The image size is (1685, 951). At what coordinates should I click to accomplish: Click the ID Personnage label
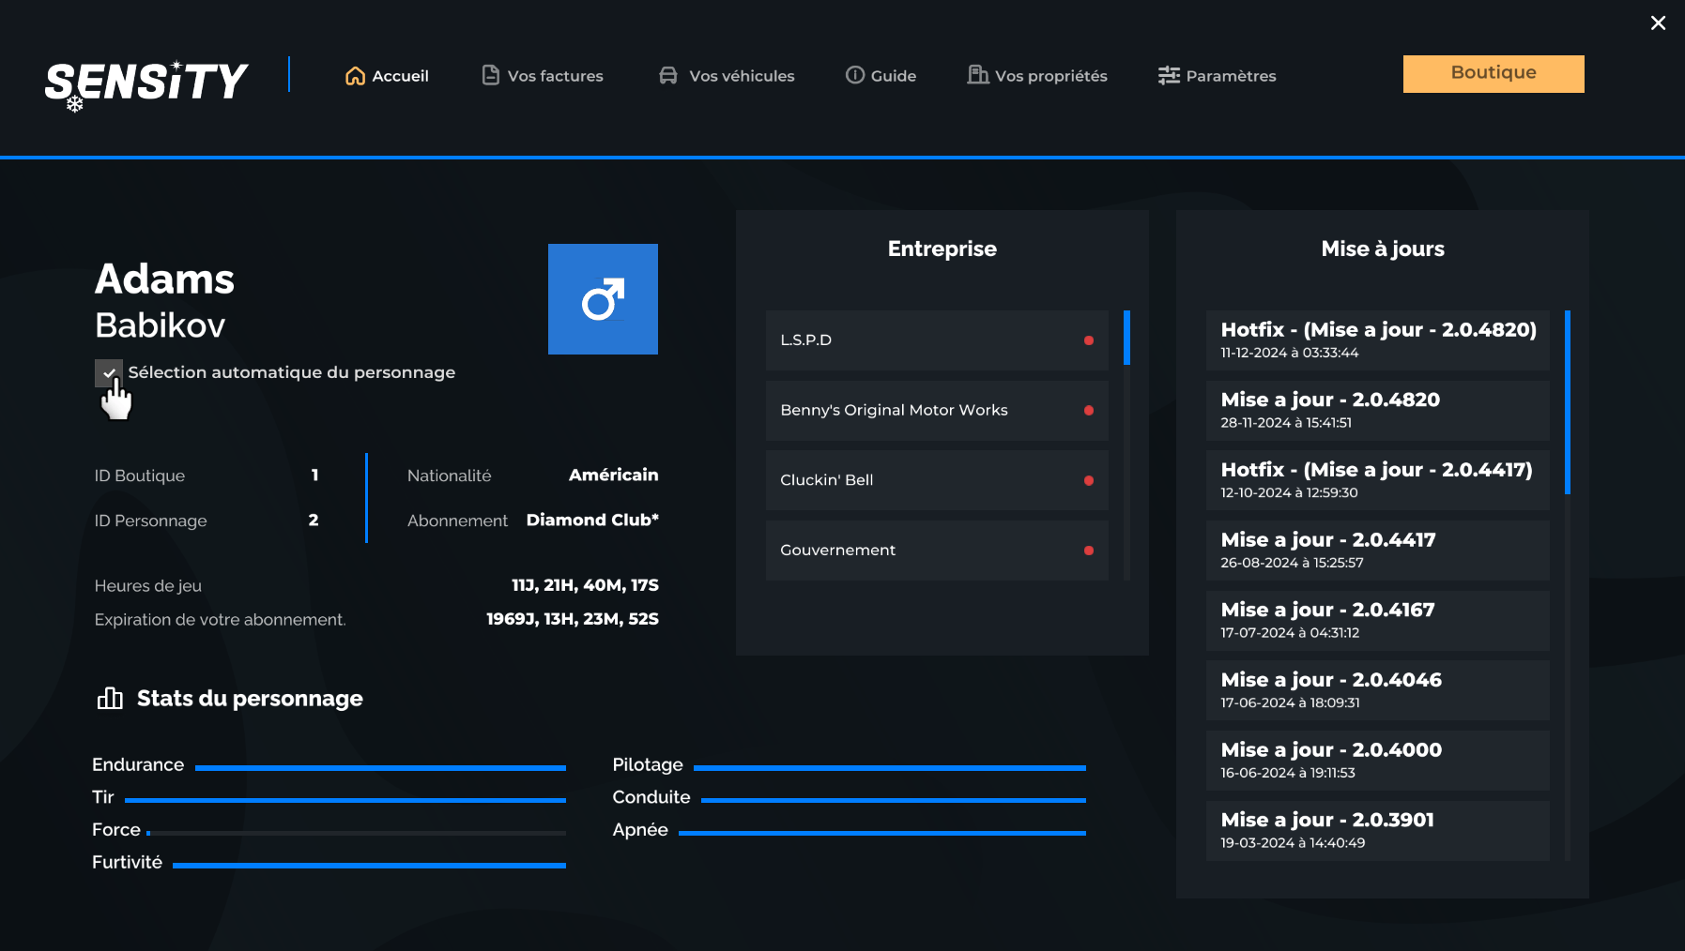click(150, 521)
